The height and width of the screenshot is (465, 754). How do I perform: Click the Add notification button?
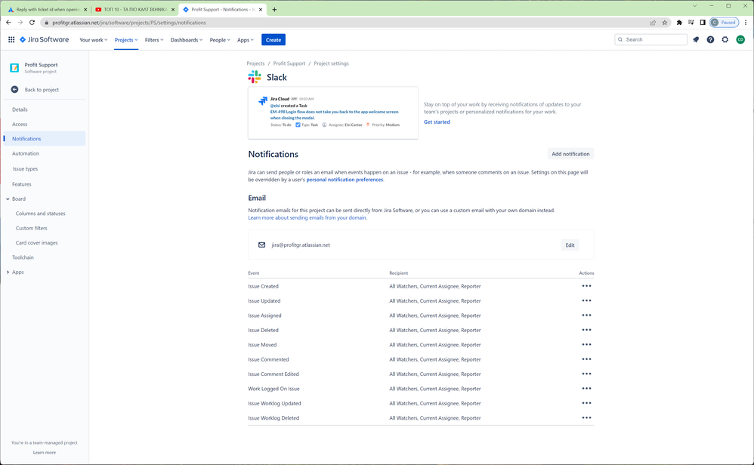570,154
